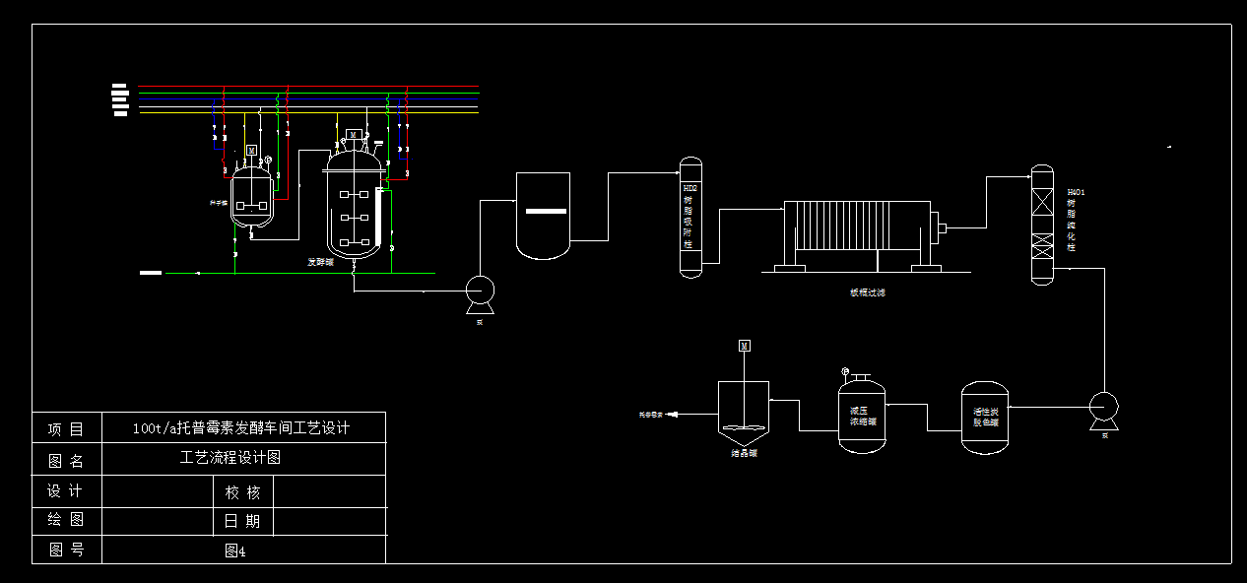Click the 绘图 cell in title block

[x=66, y=520]
